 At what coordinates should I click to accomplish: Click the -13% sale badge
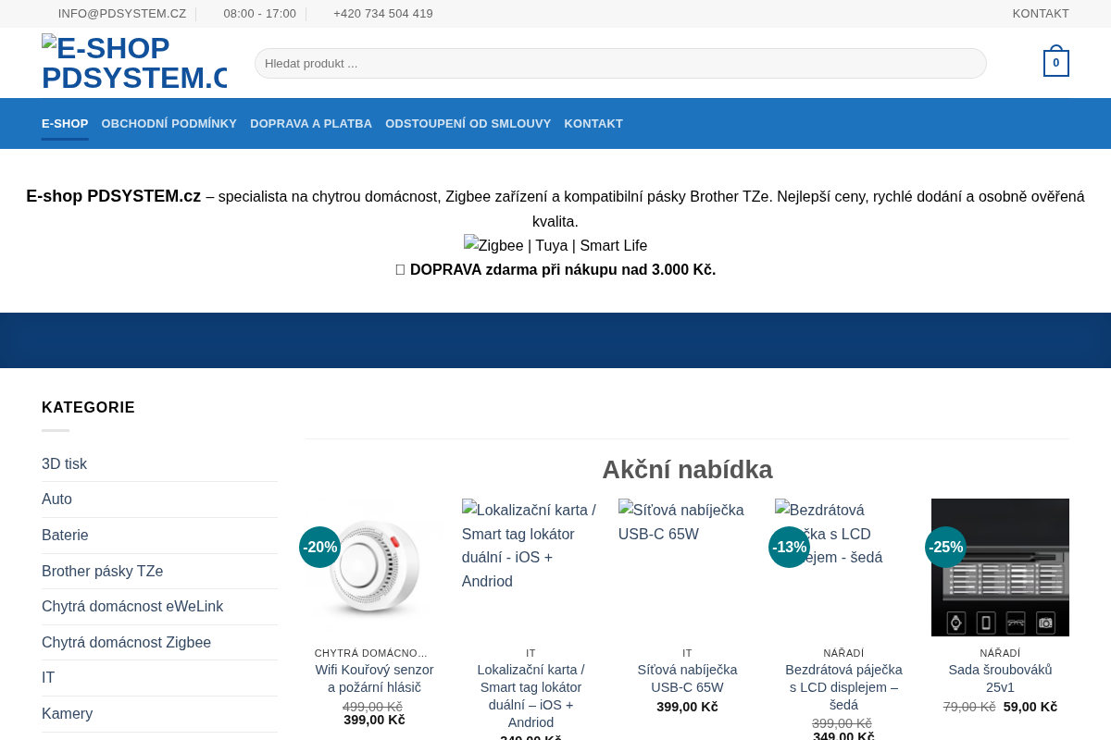point(789,547)
